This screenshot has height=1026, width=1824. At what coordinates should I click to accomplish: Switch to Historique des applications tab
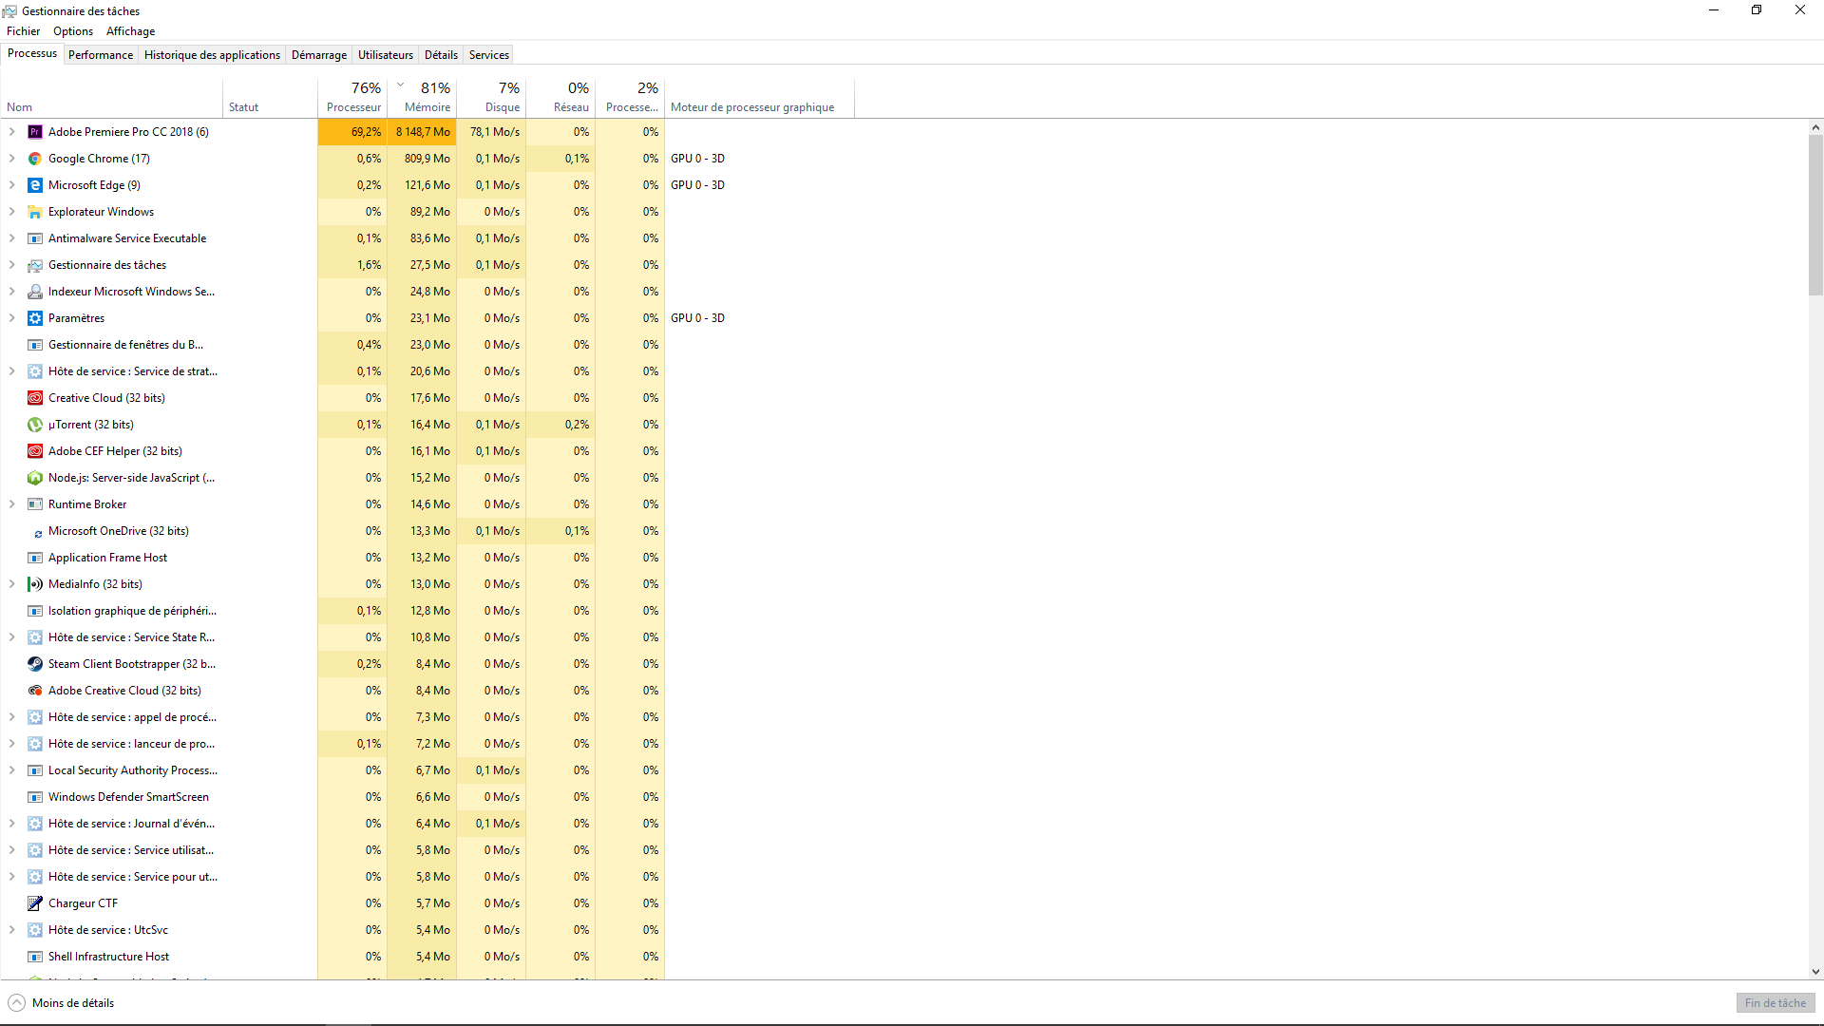[212, 55]
